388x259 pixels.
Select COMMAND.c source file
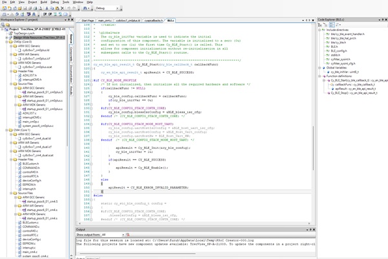point(30,227)
